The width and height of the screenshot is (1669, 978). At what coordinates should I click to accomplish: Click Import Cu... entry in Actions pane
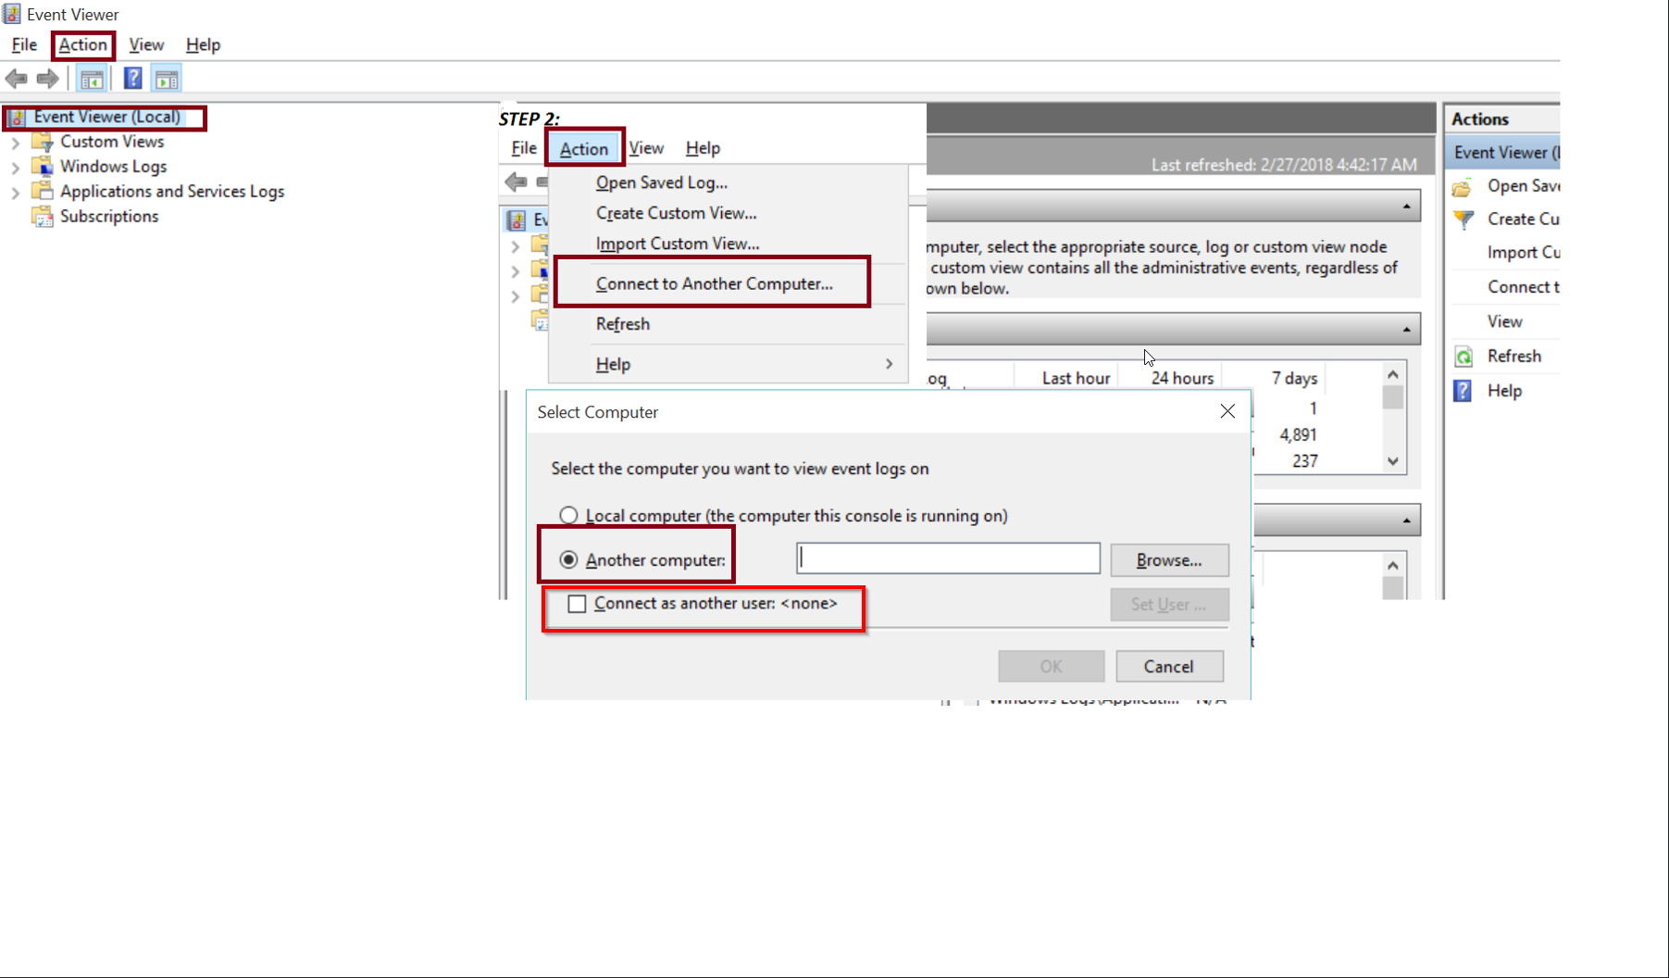pyautogui.click(x=1524, y=253)
